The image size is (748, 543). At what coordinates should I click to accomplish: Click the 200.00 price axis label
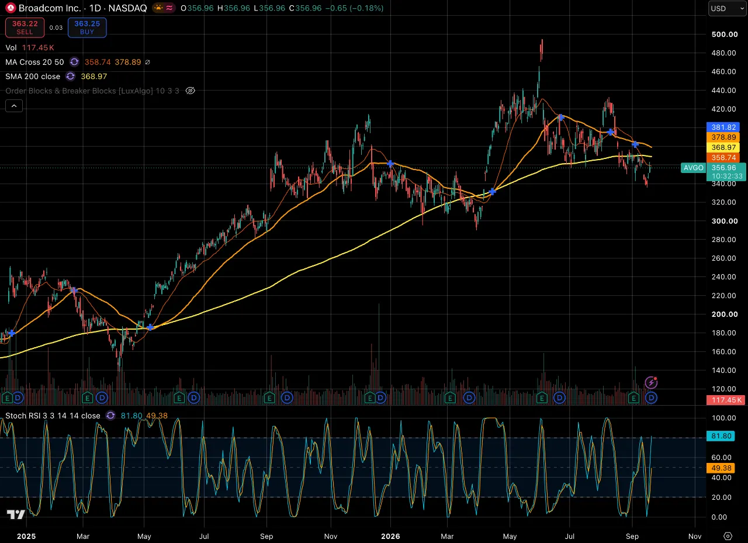(x=724, y=314)
